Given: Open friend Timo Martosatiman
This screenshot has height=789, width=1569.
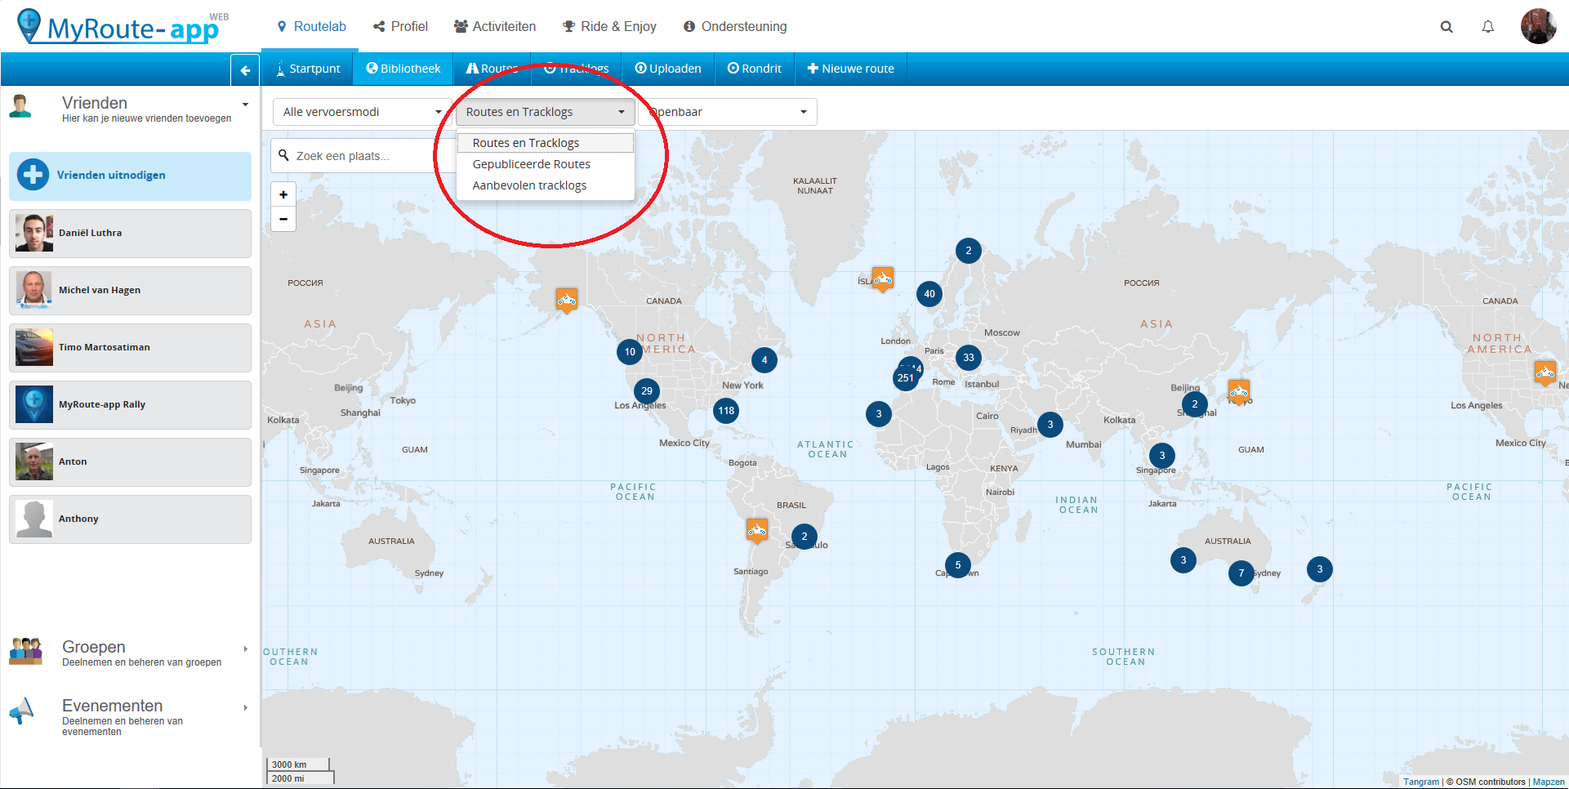Looking at the screenshot, I should pyautogui.click(x=131, y=348).
